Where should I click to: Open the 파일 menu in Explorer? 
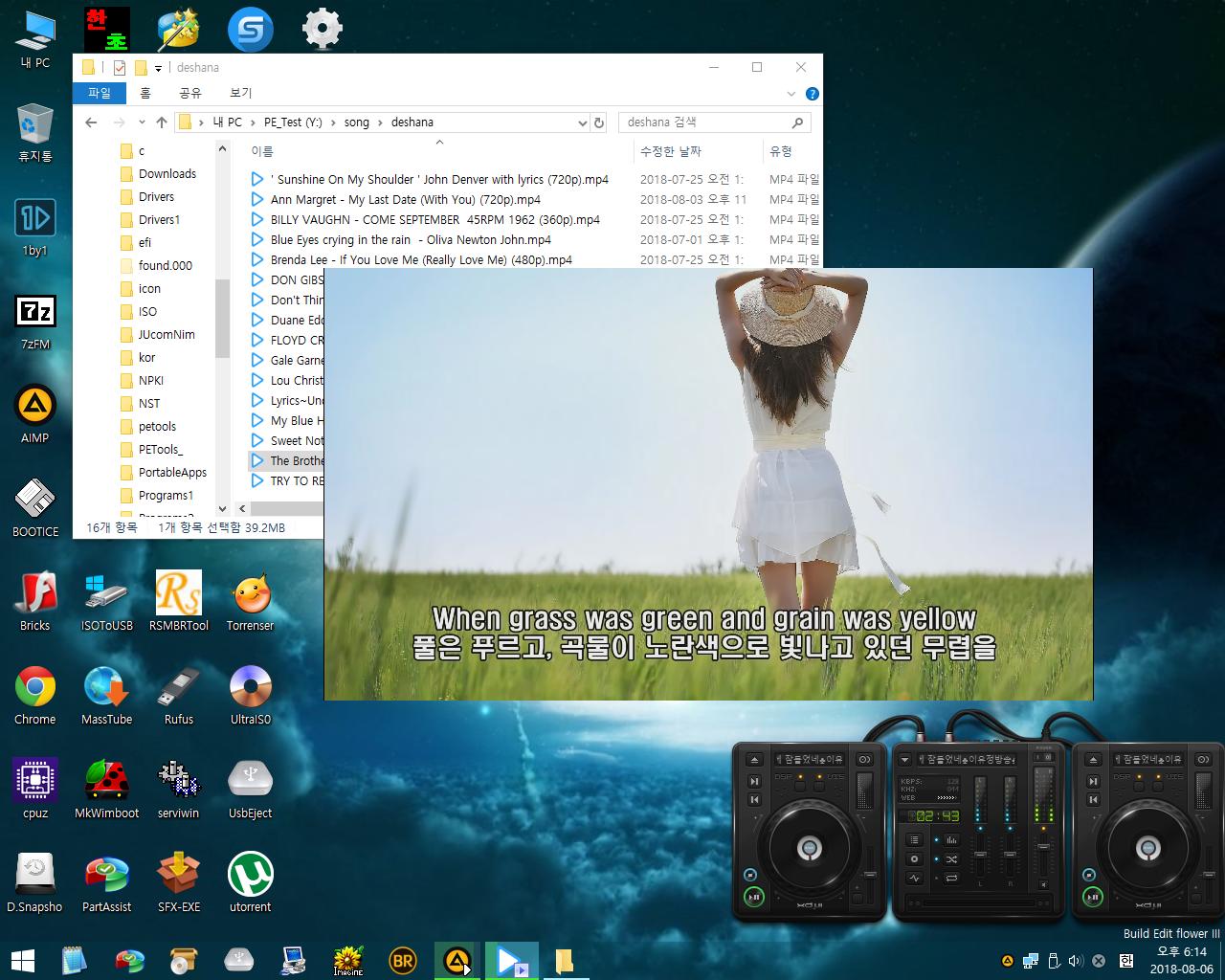100,93
